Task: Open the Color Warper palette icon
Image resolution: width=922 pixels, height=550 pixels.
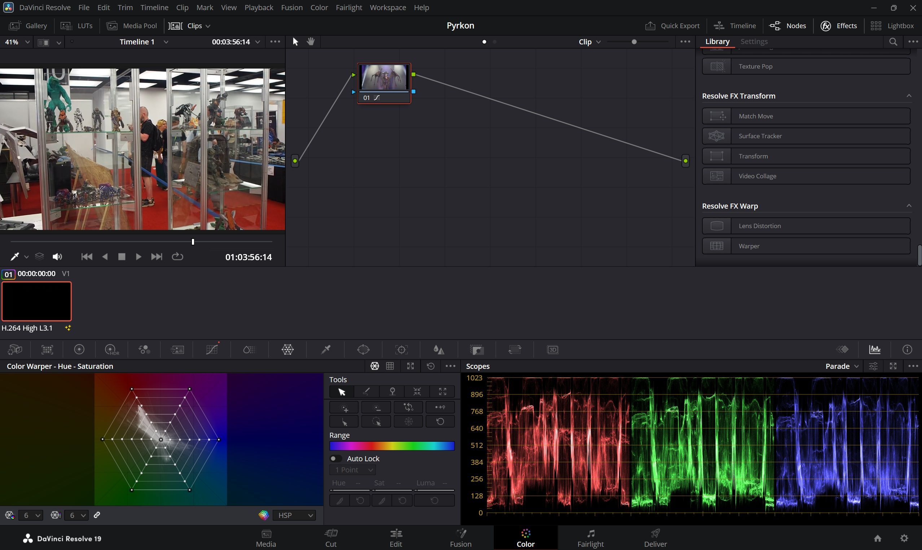Action: click(287, 349)
